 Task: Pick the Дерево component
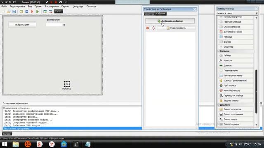(x=236, y=42)
